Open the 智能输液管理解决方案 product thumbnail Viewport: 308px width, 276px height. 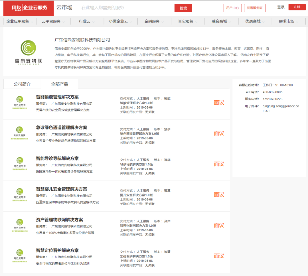coord(20,102)
